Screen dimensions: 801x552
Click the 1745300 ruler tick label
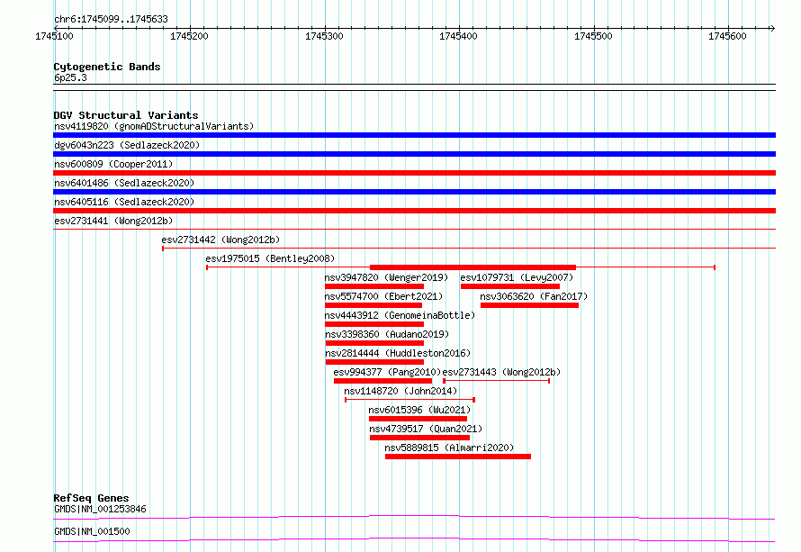pos(324,36)
